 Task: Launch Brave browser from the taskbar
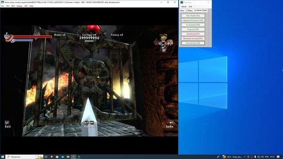pos(52,157)
